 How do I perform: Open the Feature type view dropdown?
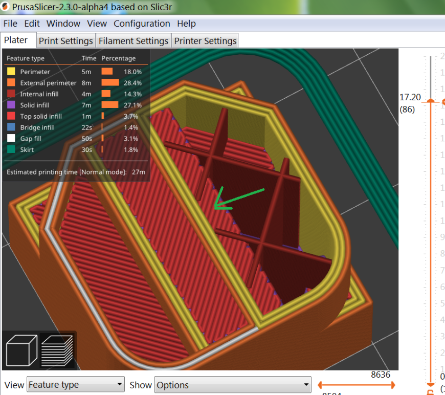click(x=76, y=384)
